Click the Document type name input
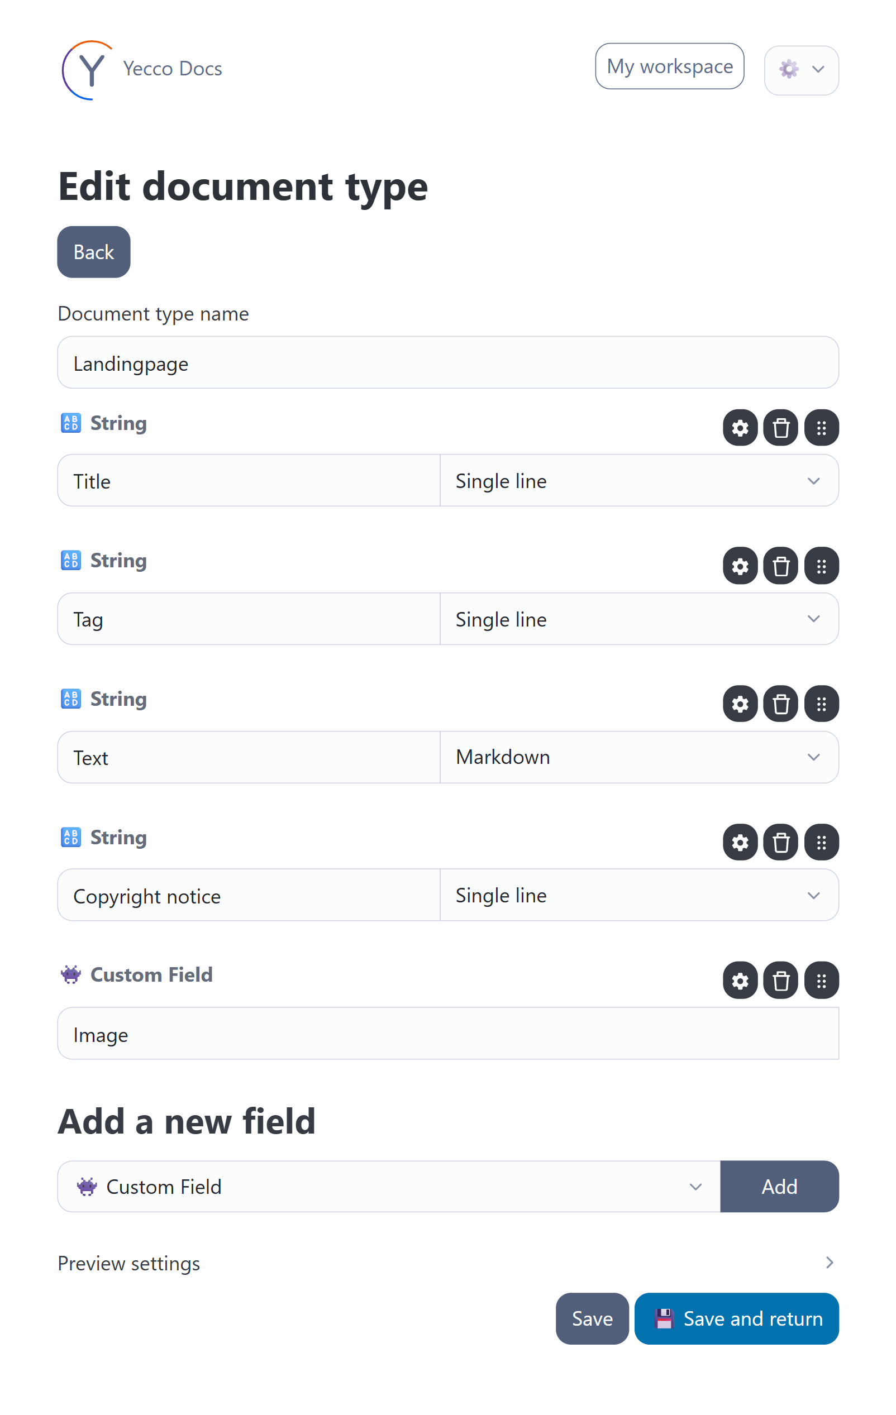The width and height of the screenshot is (896, 1415). 448,362
